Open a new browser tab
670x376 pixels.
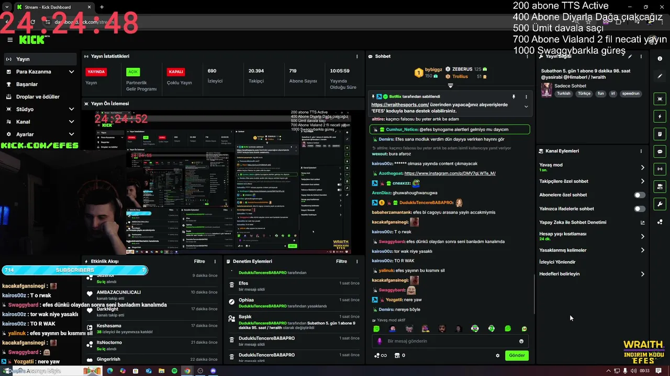click(102, 7)
